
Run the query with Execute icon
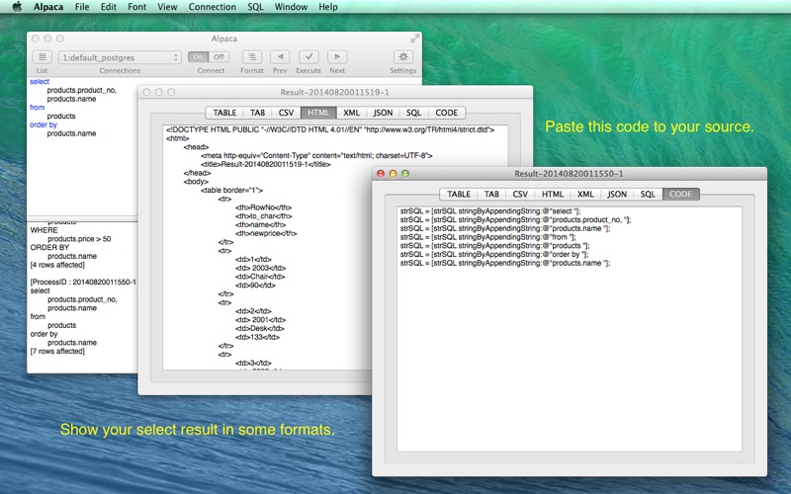pyautogui.click(x=308, y=57)
